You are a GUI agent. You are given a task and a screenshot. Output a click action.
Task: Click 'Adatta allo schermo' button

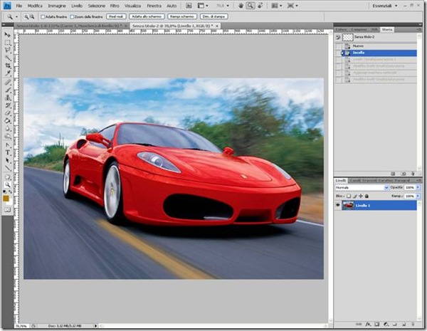tap(147, 16)
